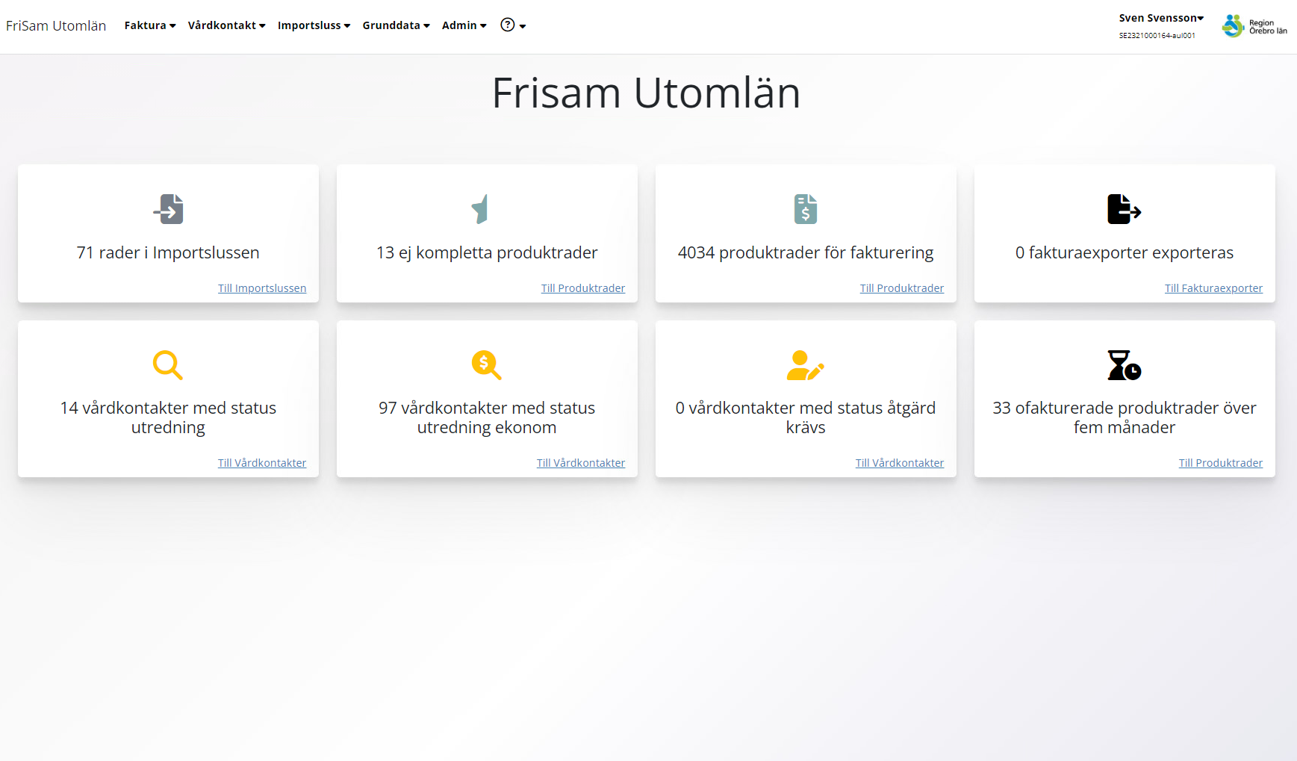Click the file export arrow icon

[x=1124, y=209]
